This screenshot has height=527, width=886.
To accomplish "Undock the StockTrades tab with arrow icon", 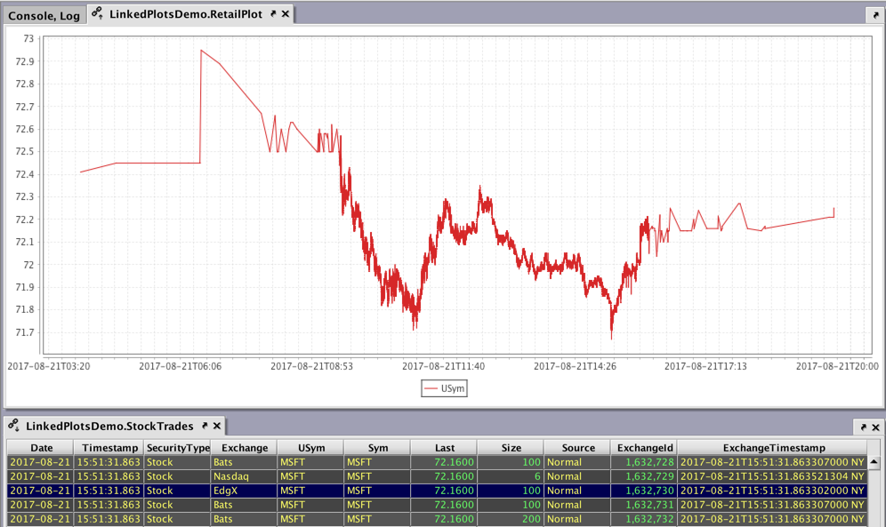I will point(204,427).
